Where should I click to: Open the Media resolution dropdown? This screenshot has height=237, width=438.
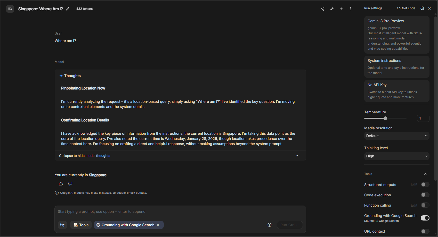click(x=396, y=136)
